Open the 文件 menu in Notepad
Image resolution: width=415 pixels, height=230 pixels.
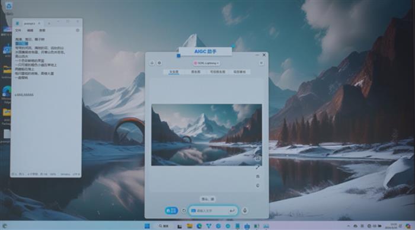pyautogui.click(x=18, y=30)
